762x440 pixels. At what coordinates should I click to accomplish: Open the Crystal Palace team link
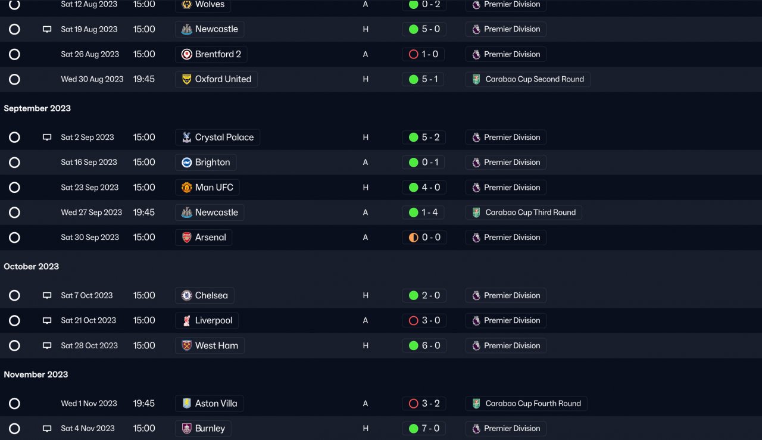point(224,138)
